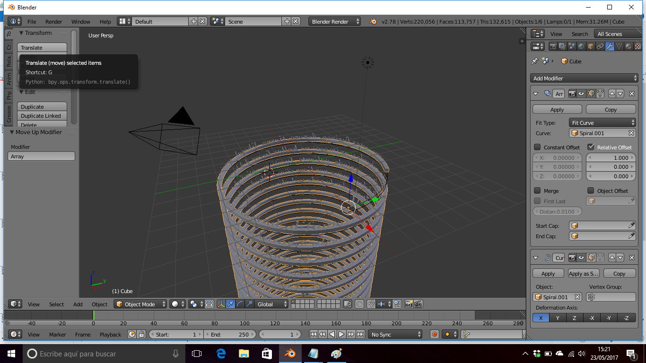Set Deformation Axis to -Z
Screen dimensions: 646x363
click(x=626, y=318)
